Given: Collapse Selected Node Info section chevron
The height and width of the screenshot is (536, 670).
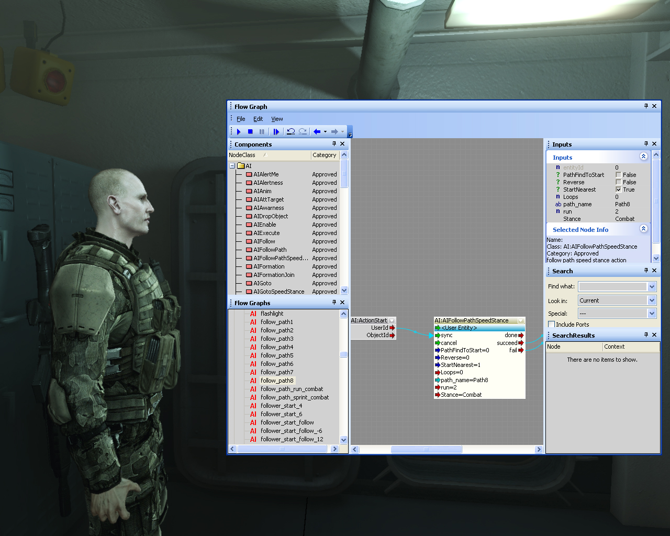Looking at the screenshot, I should click(x=643, y=229).
